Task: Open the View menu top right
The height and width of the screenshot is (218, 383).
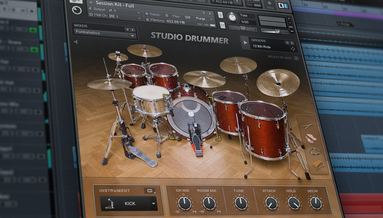Action: click(x=270, y=8)
